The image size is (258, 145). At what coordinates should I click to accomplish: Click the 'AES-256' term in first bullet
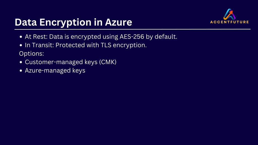(x=132, y=37)
